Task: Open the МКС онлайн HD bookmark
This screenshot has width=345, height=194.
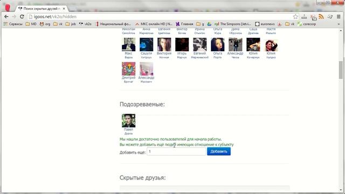Action: (154, 24)
